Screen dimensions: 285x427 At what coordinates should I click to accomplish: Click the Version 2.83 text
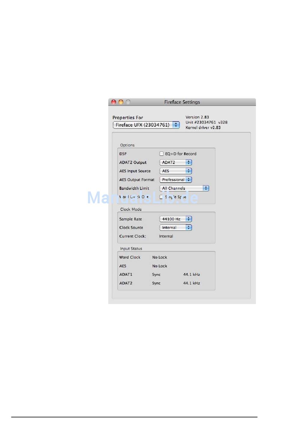[x=197, y=117]
